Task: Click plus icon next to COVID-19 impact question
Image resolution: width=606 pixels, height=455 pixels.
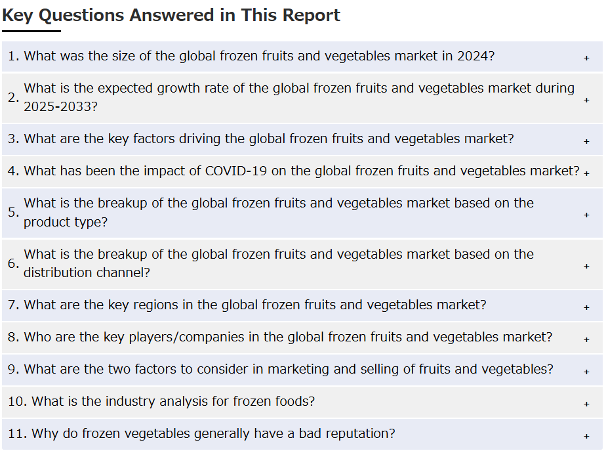Action: click(586, 174)
